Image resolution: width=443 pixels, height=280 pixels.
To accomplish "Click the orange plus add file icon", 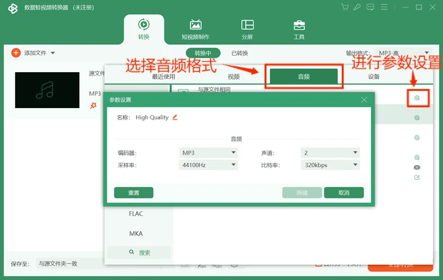I will 16,53.
